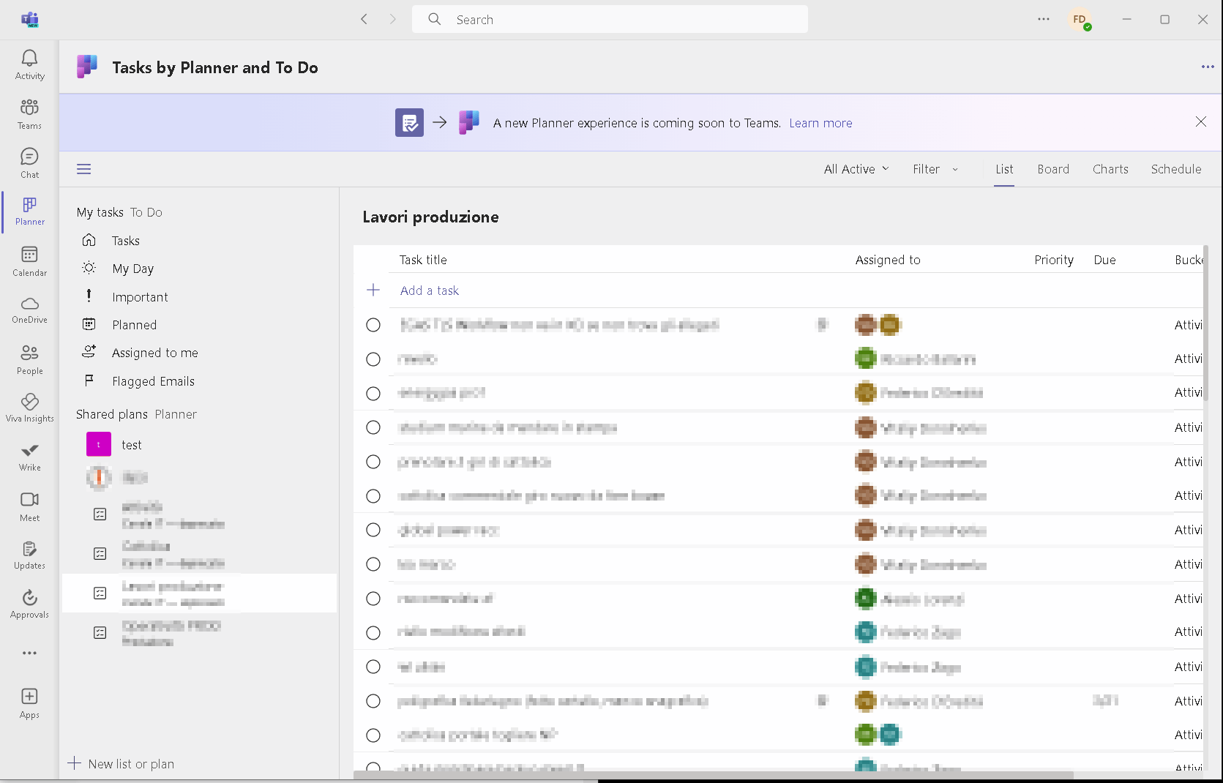
Task: Open the Updates app icon
Action: 29,555
